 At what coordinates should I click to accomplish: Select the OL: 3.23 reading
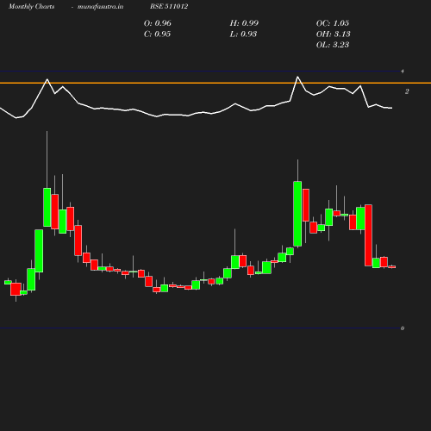pos(333,45)
